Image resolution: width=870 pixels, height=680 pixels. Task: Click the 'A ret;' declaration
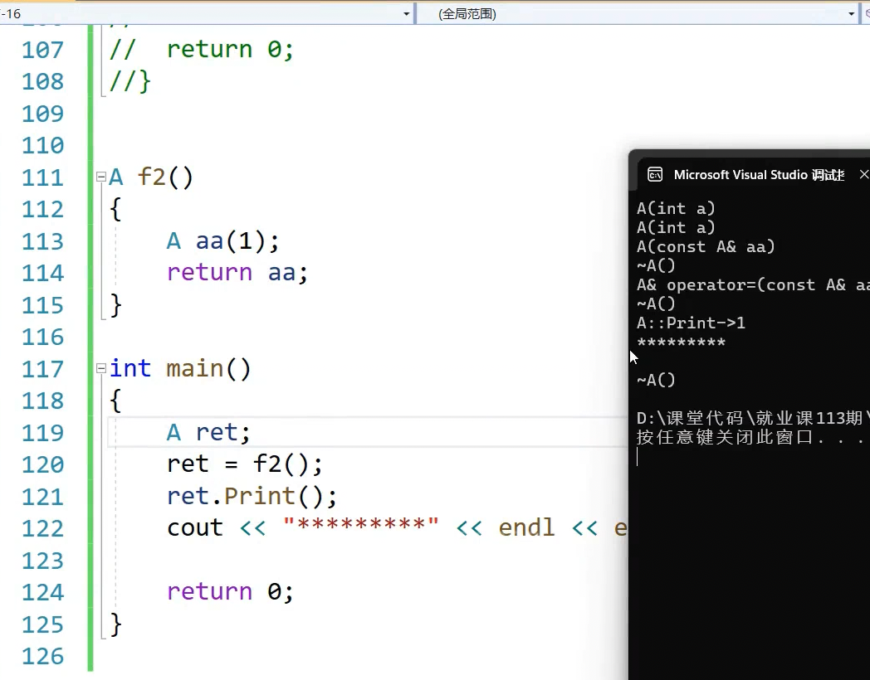(208, 432)
